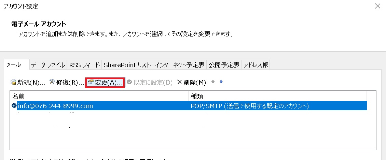
Task: Move account up with gray arrow
Action: (213, 82)
